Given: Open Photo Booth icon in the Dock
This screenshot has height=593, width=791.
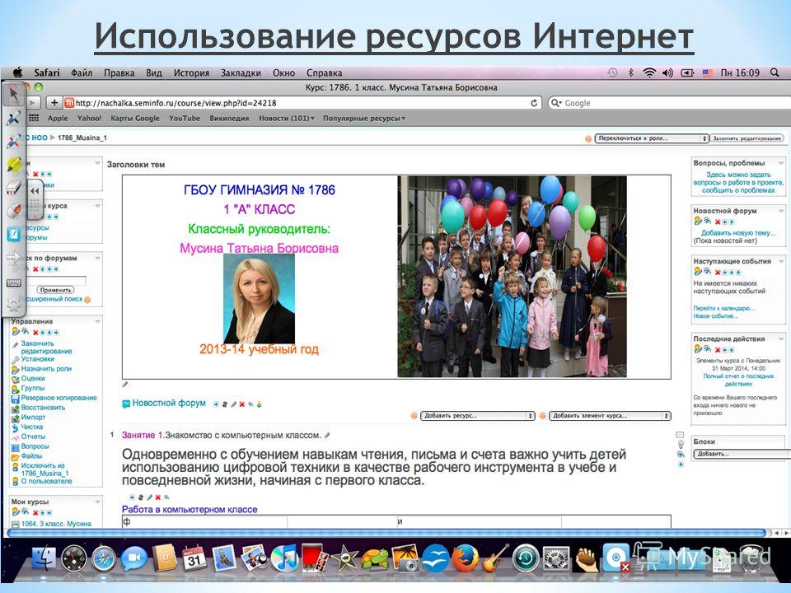Looking at the screenshot, I should point(314,558).
